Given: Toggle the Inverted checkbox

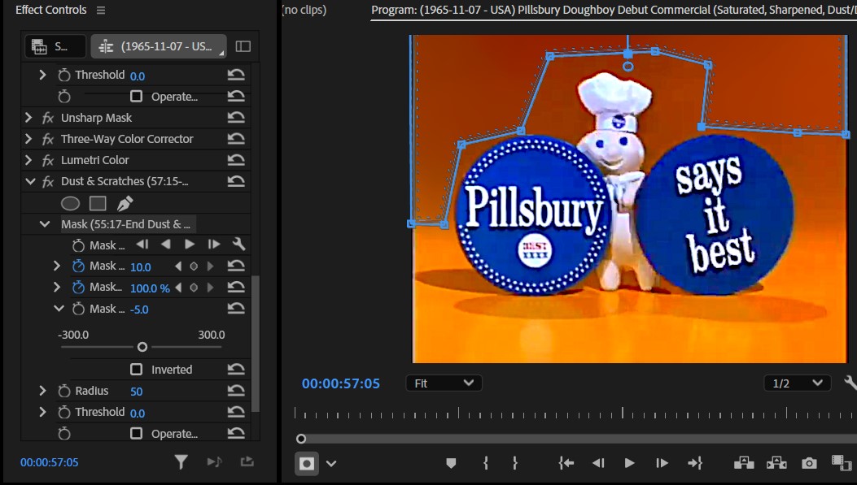Looking at the screenshot, I should 136,370.
